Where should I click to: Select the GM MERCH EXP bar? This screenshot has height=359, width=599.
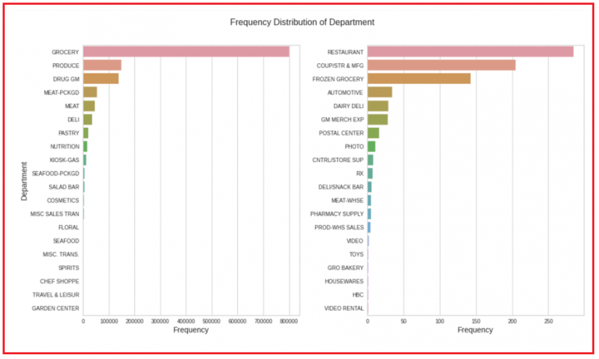(377, 119)
